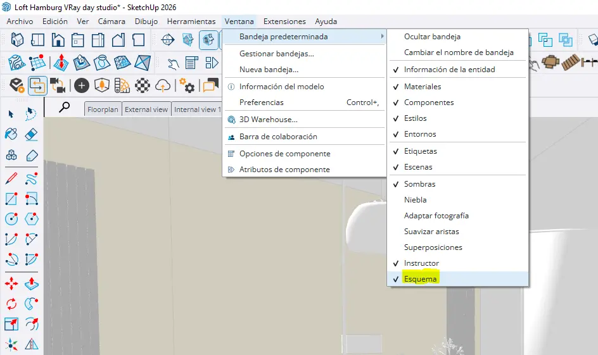The width and height of the screenshot is (598, 355).
Task: Toggle the Esquema panel entry
Action: (457, 279)
